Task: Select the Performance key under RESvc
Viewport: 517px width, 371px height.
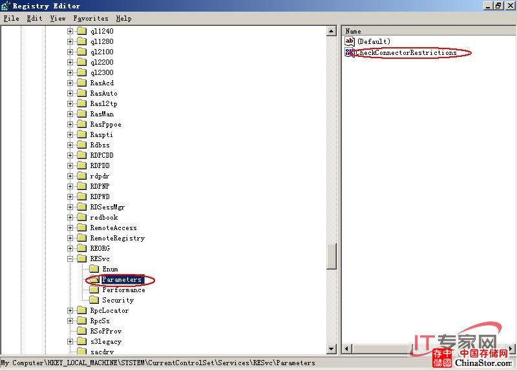Action: point(123,290)
